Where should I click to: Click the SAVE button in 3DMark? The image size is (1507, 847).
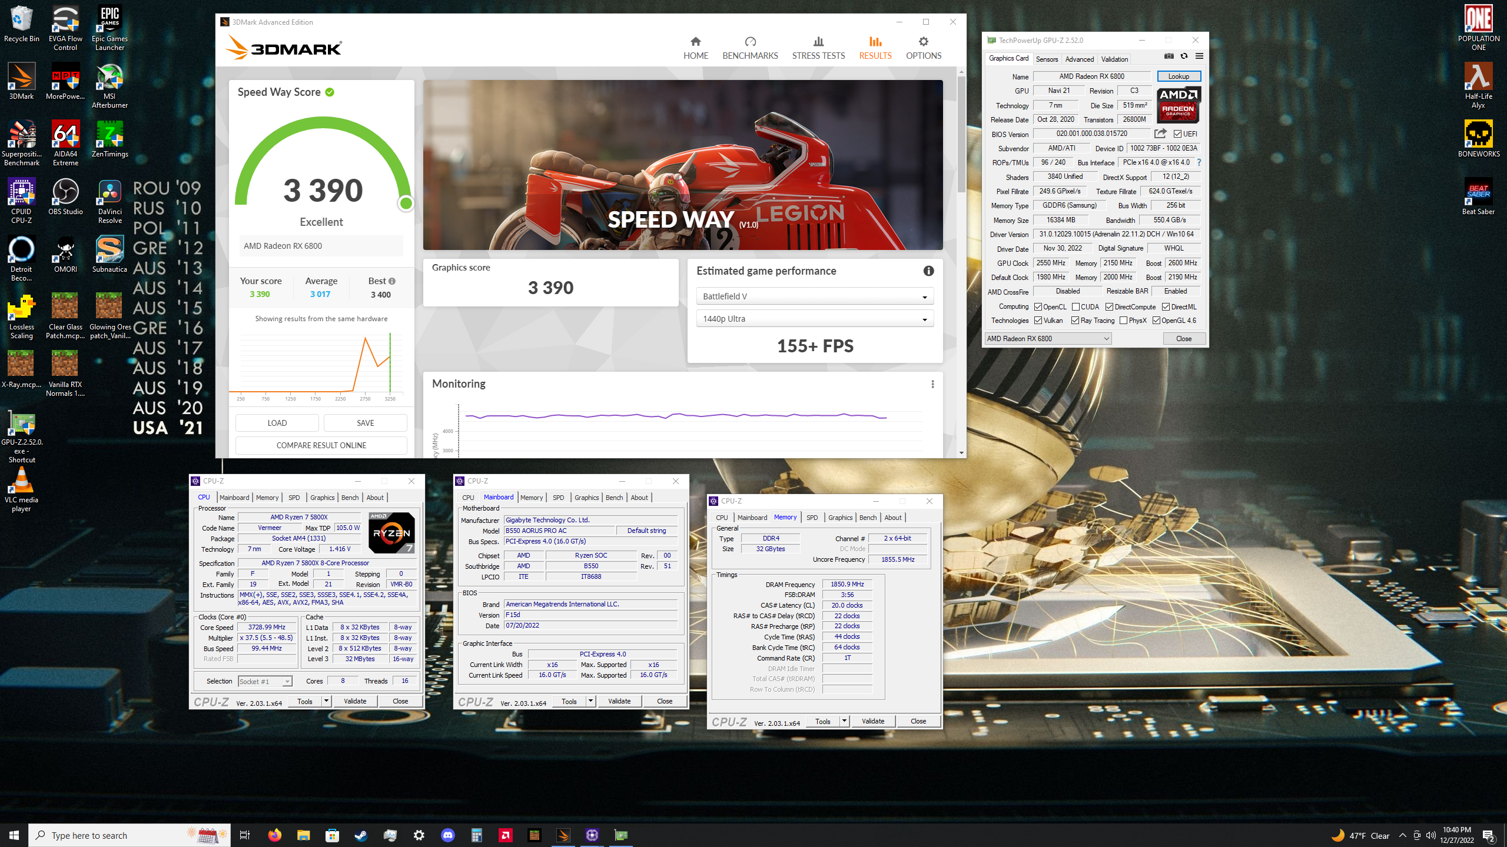pos(365,423)
